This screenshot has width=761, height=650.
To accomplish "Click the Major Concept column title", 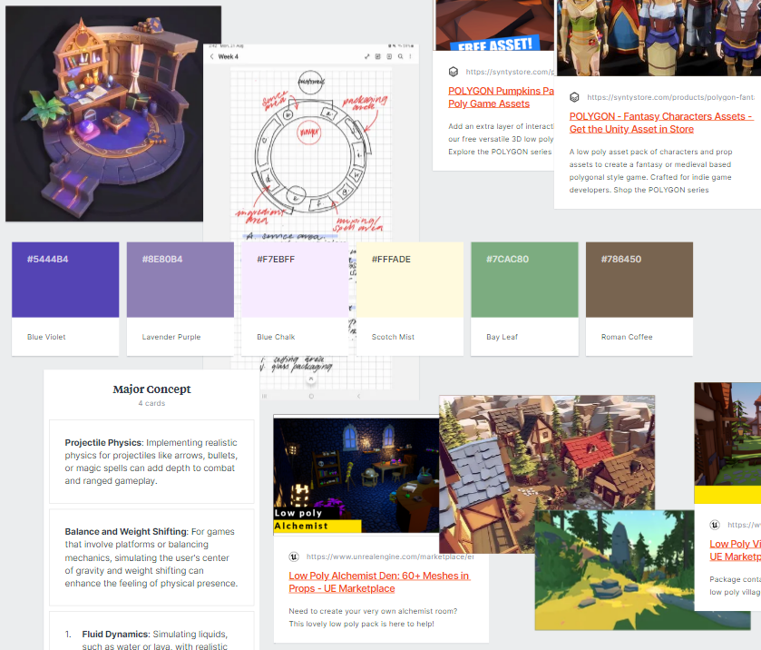I will tap(151, 389).
